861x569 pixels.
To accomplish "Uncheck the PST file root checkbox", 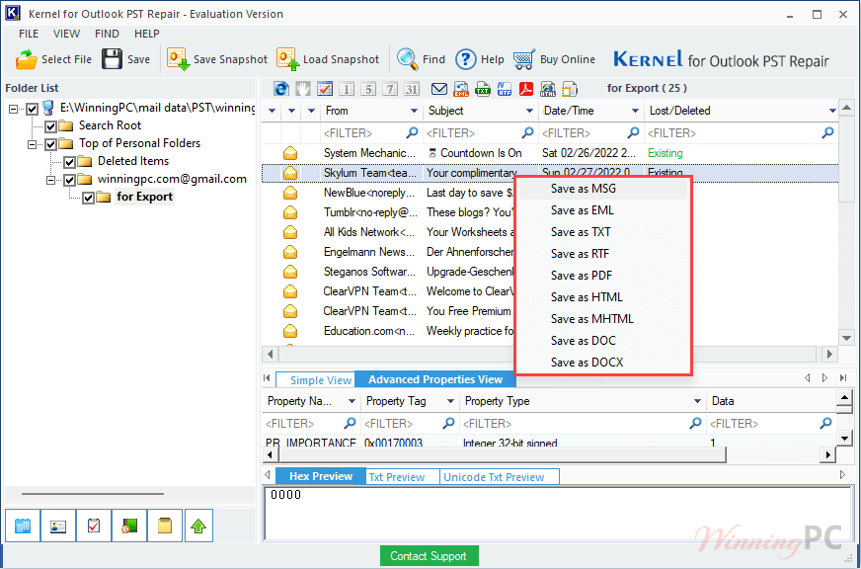I will [32, 109].
